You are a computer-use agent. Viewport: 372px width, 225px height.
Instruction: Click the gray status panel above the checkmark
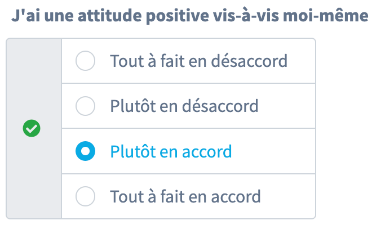(x=33, y=73)
